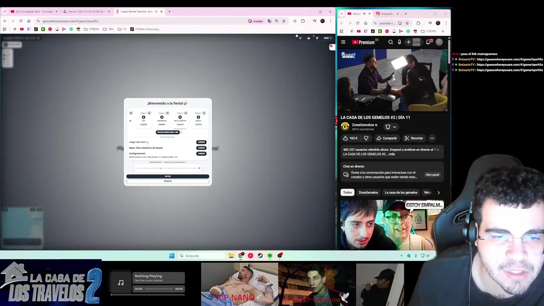Open Spotify from the taskbar
The image size is (544, 306).
[270, 256]
